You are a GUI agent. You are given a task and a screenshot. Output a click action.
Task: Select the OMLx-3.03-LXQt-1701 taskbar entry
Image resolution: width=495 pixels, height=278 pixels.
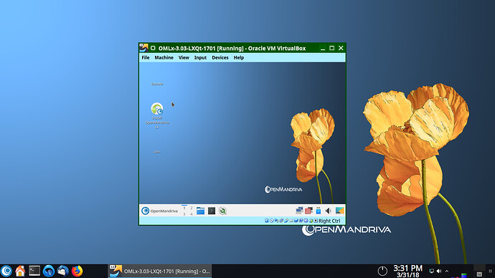tap(160, 271)
